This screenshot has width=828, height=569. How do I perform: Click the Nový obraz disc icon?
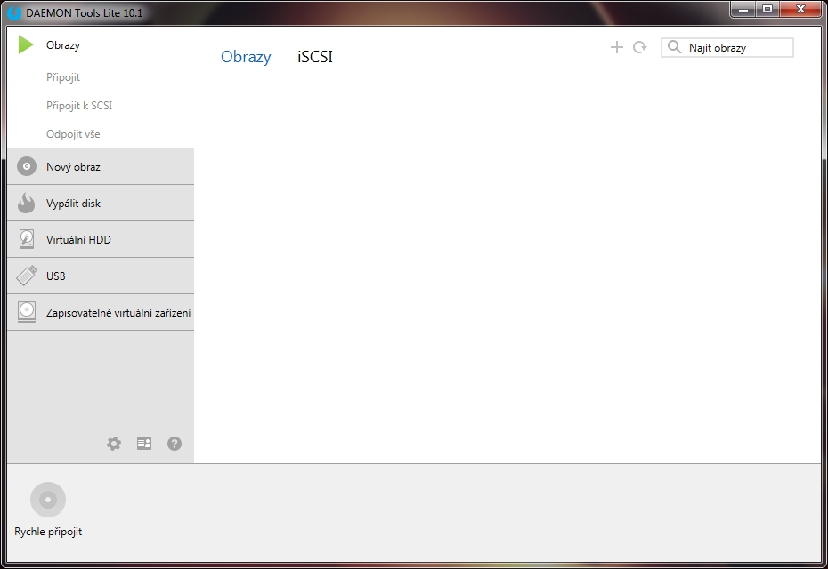point(27,166)
